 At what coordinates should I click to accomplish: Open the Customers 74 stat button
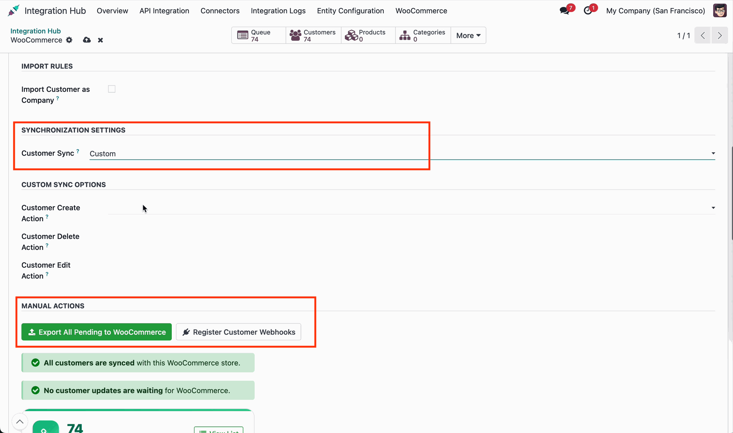click(x=313, y=35)
